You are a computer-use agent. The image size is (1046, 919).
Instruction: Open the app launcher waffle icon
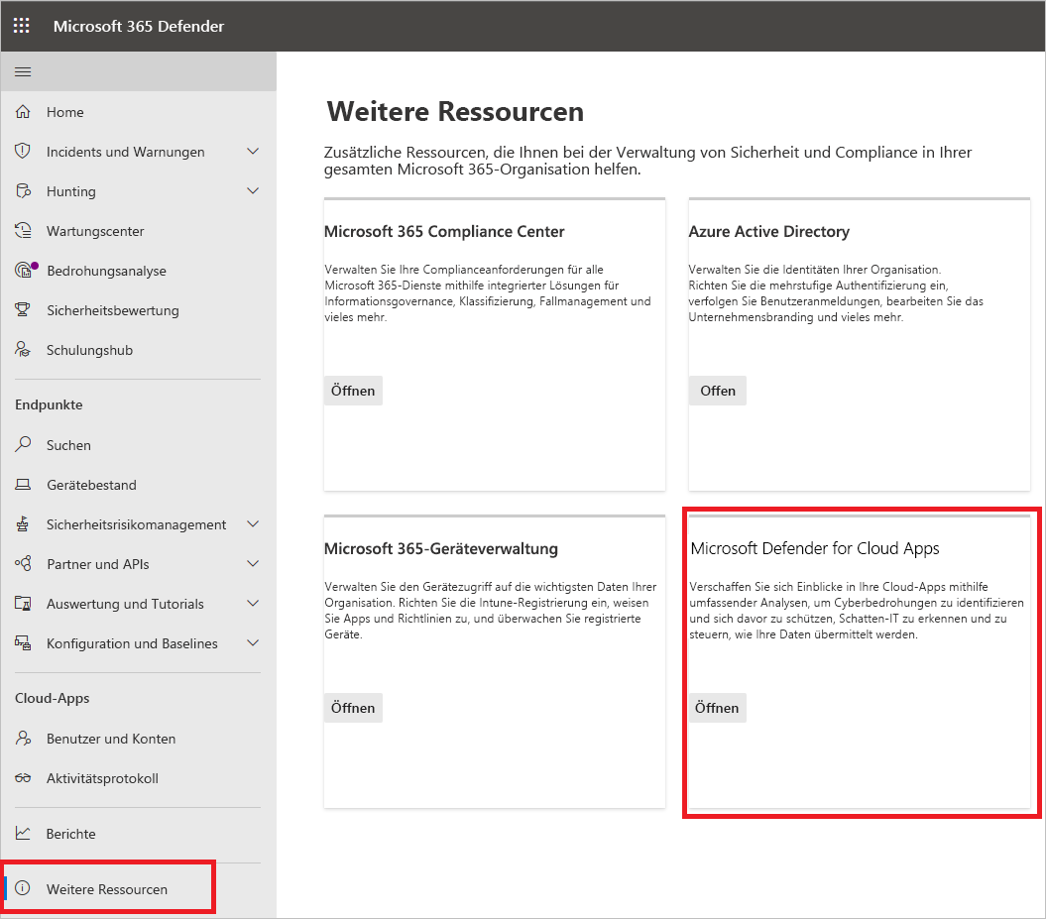coord(22,26)
